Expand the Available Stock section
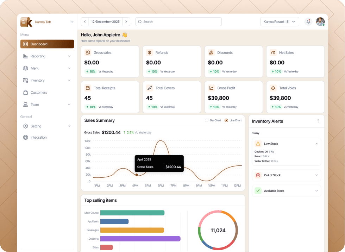The width and height of the screenshot is (345, 252). click(x=316, y=191)
